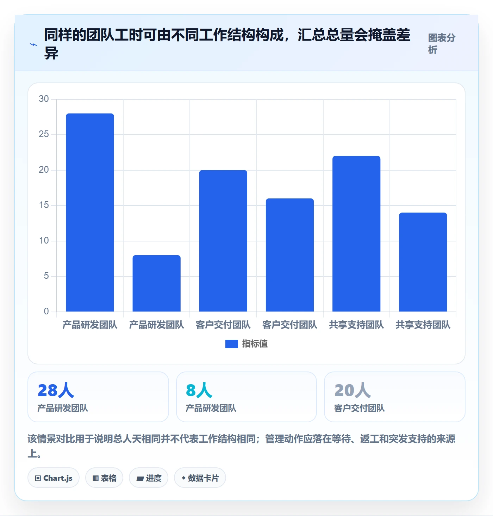The height and width of the screenshot is (516, 493).
Task: Click the lightning bolt icon beside the title
Action: pos(33,44)
